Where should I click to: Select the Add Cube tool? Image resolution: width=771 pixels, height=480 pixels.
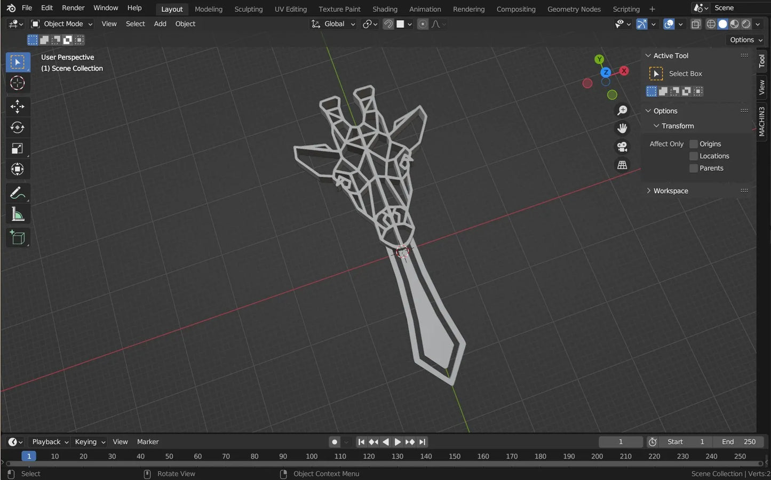tap(18, 237)
